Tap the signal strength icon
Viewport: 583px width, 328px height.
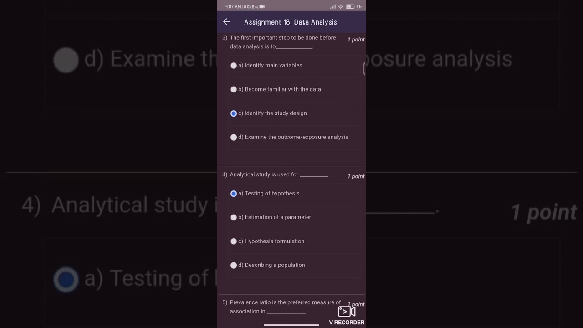pyautogui.click(x=333, y=7)
